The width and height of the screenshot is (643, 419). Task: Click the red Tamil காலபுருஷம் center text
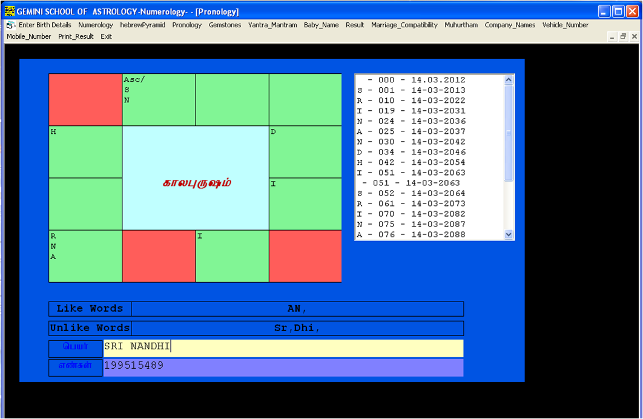[197, 183]
